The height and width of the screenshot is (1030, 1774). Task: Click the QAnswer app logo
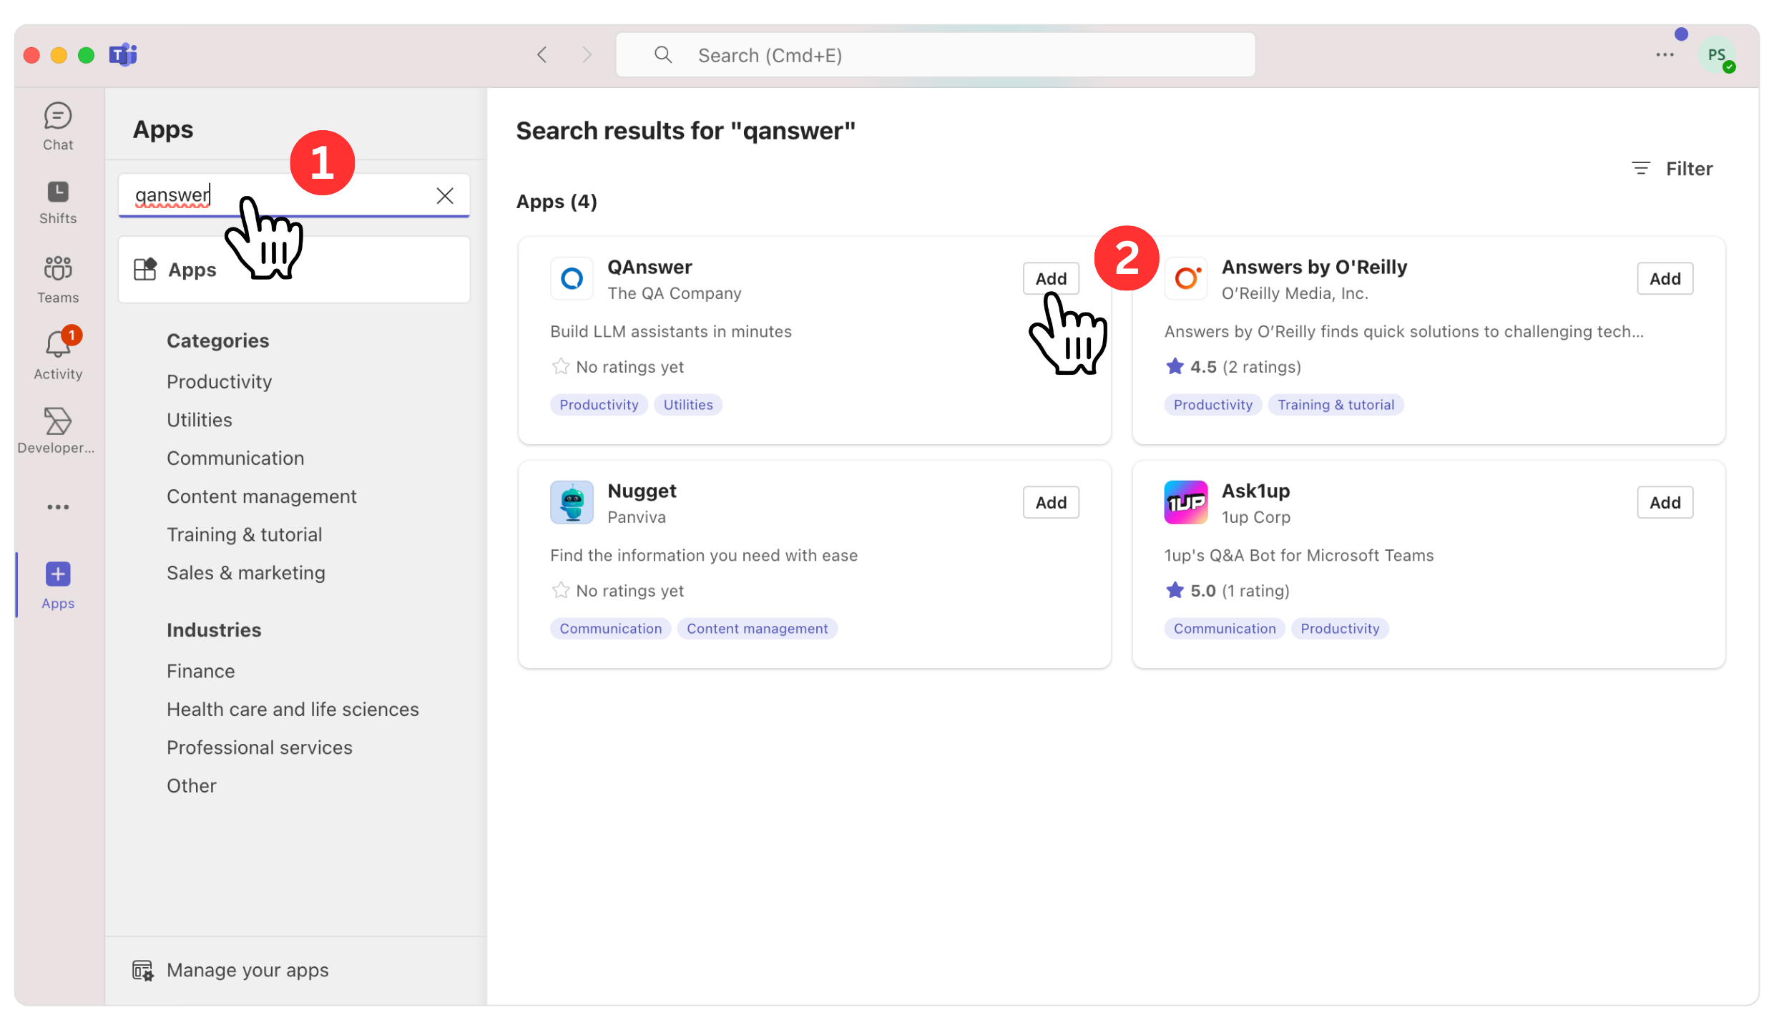click(572, 278)
